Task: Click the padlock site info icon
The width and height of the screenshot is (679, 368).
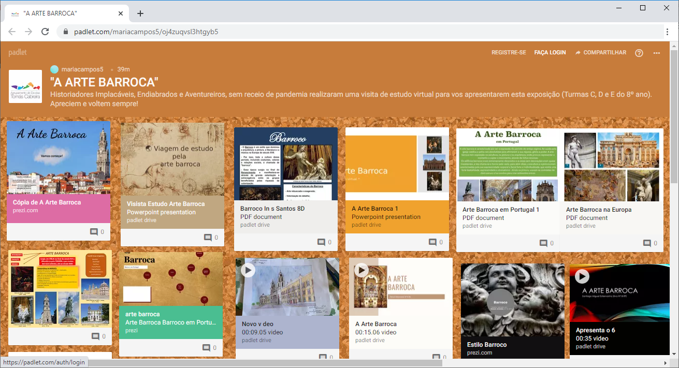Action: 65,32
